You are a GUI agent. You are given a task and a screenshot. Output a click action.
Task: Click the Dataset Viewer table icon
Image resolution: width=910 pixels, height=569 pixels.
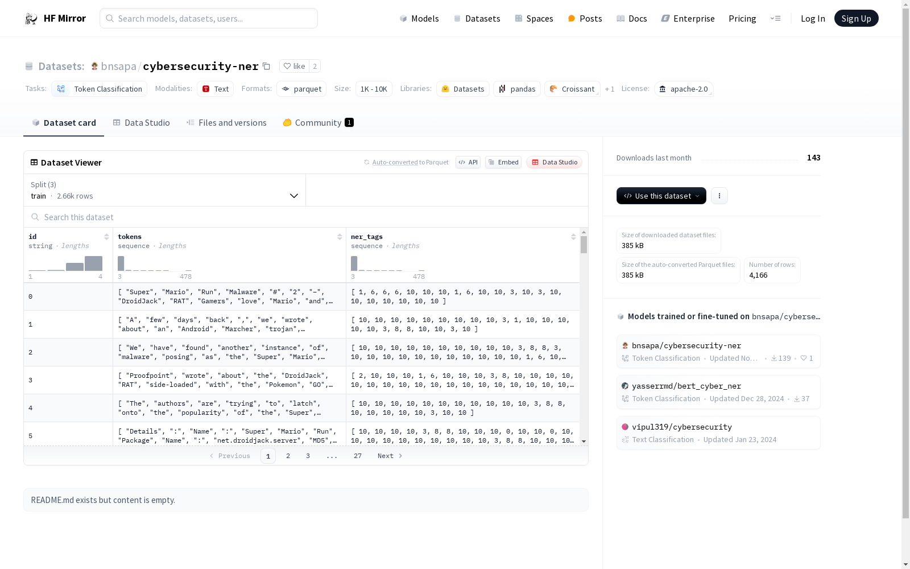click(34, 162)
